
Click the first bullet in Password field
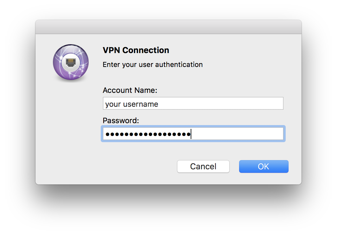(x=108, y=134)
